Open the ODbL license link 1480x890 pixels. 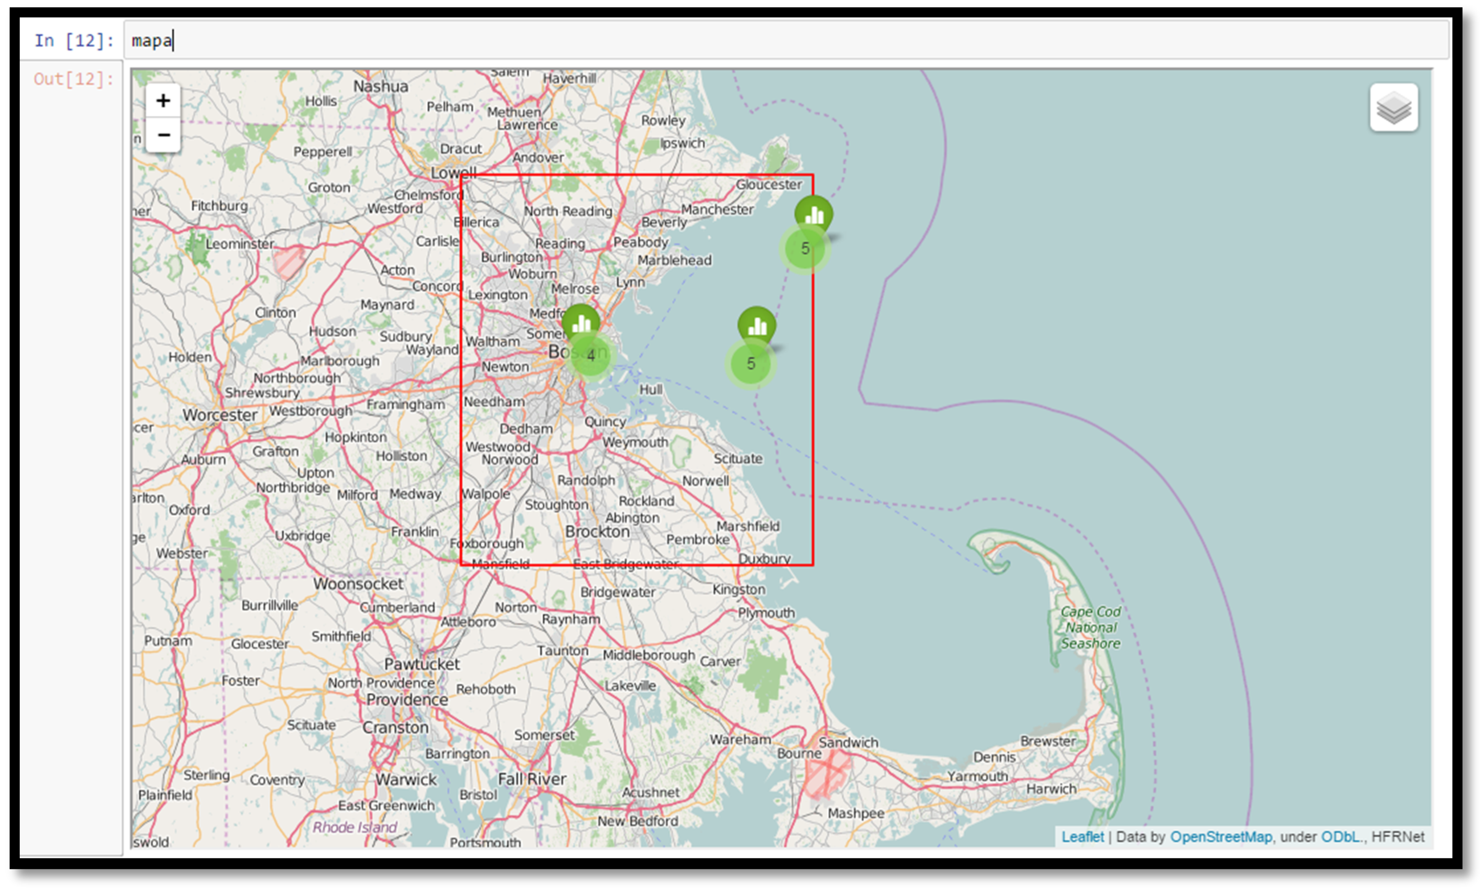(1340, 837)
